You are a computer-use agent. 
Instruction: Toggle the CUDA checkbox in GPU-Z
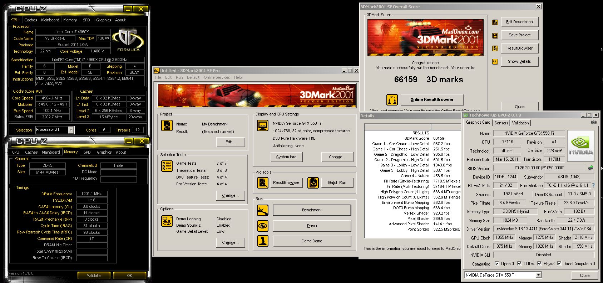[x=519, y=264]
